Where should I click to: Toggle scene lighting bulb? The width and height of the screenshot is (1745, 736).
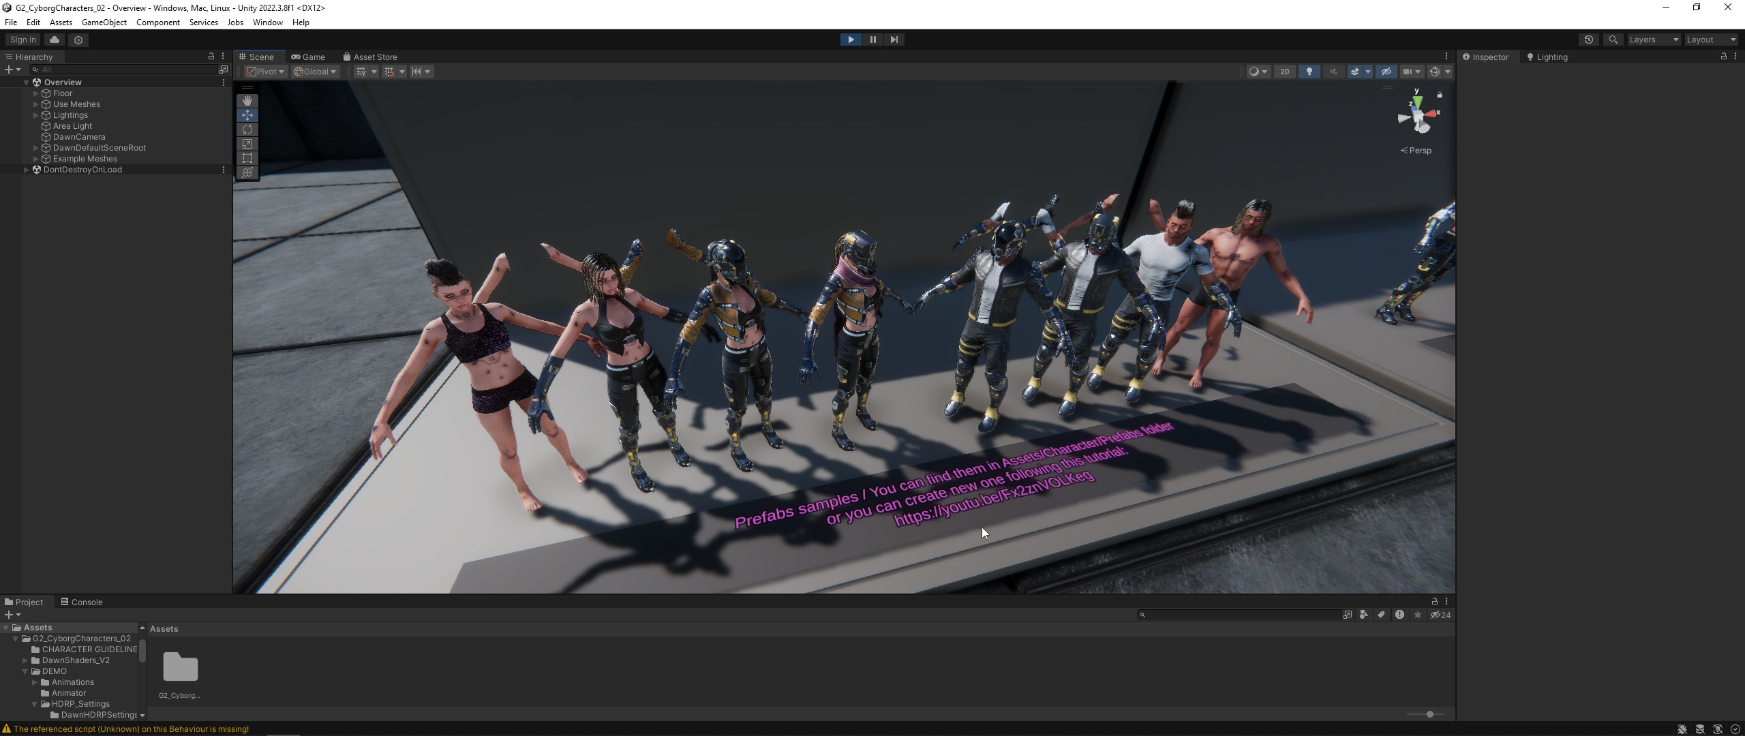(1309, 72)
